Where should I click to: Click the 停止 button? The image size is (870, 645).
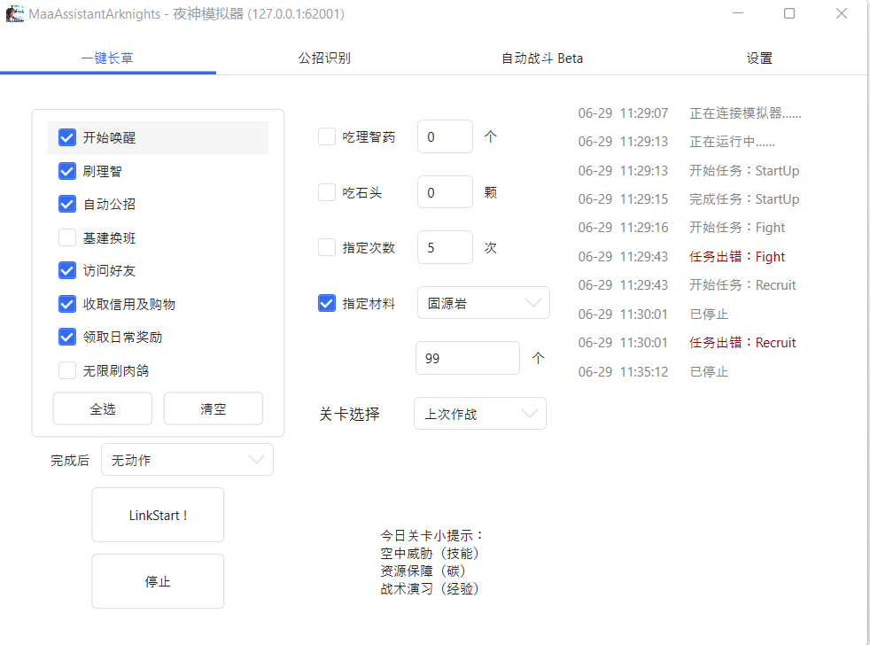click(158, 581)
